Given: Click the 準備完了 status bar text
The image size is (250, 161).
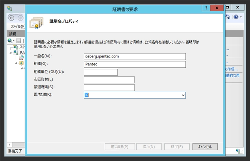Looking at the screenshot, I should coord(15,151).
